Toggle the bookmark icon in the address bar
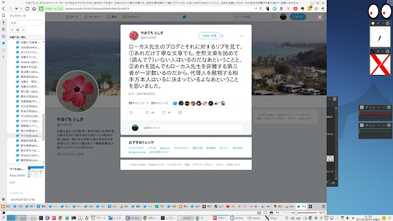 pyautogui.click(x=260, y=9)
